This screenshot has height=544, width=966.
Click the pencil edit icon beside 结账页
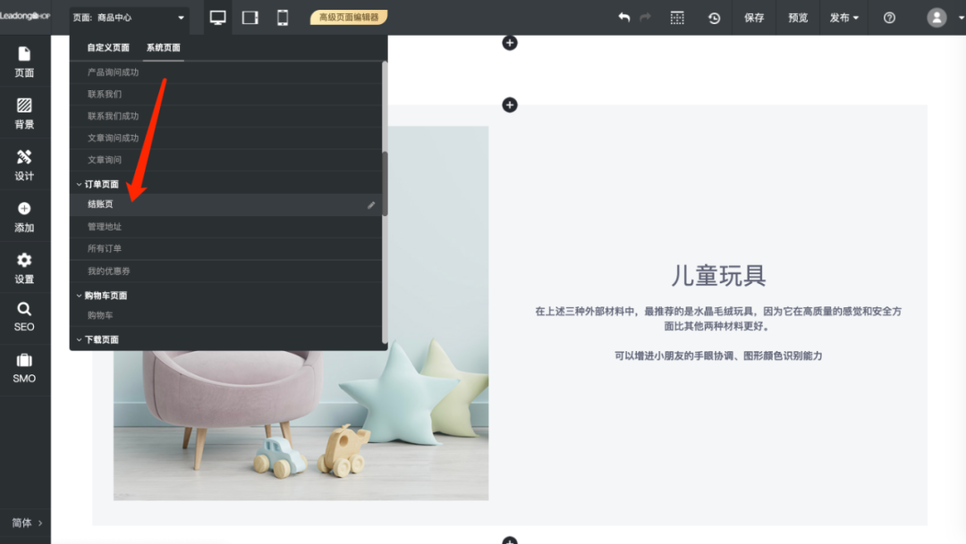(x=371, y=204)
